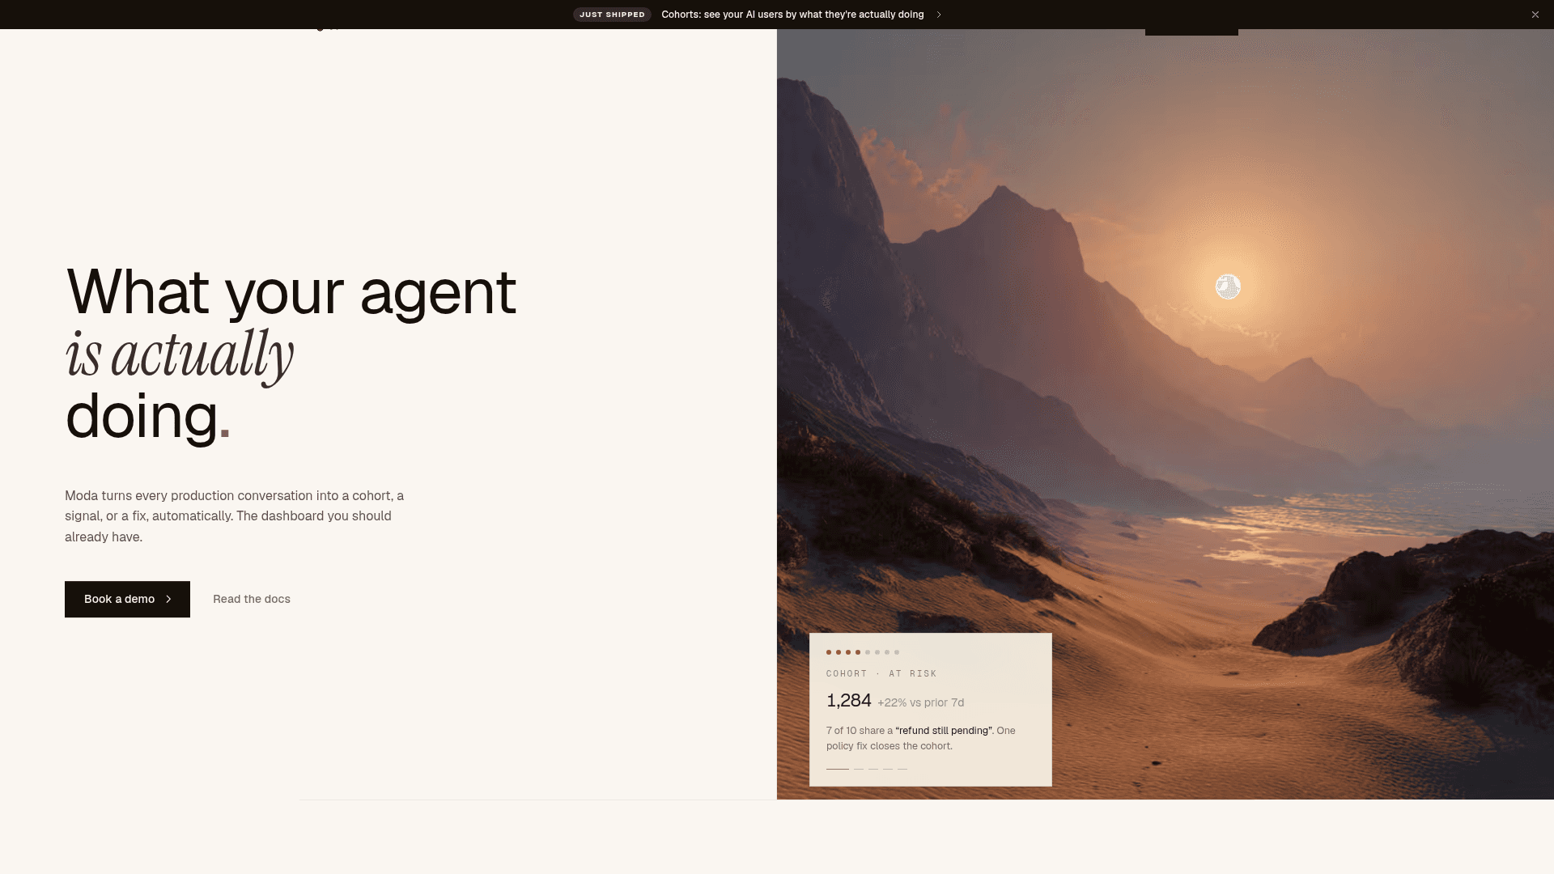Click the chevron after the Cohorts announcement
This screenshot has height=874, width=1554.
point(939,15)
